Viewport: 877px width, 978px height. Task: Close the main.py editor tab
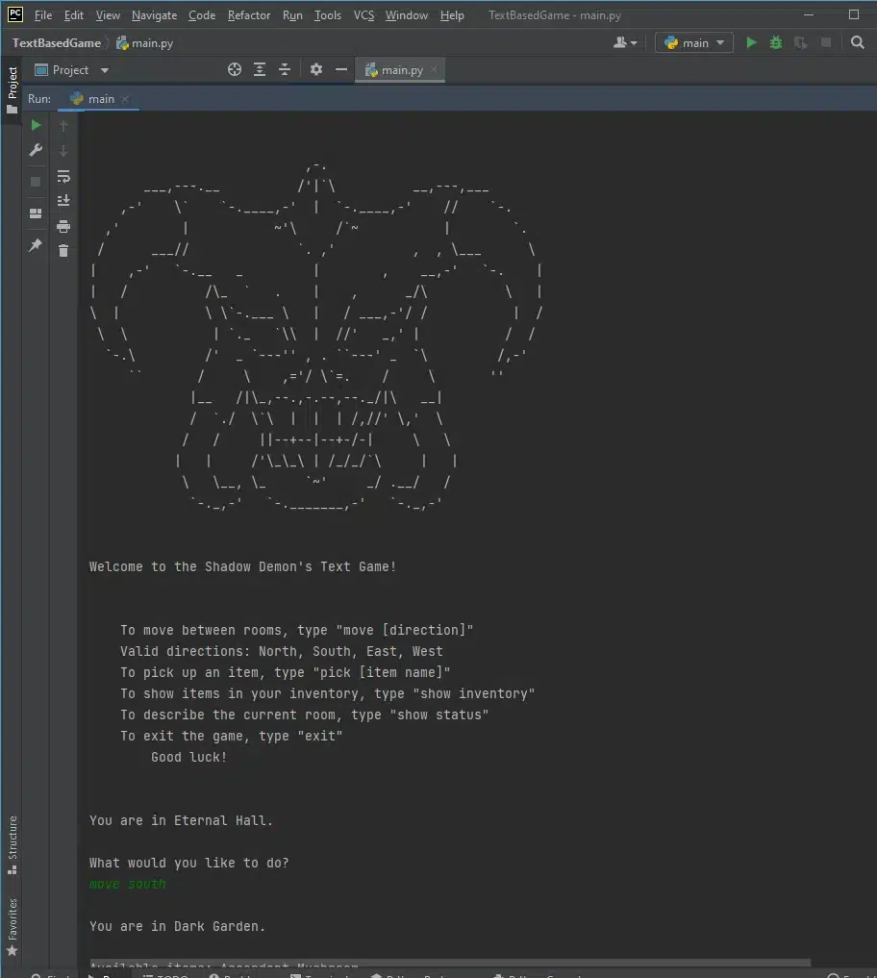(434, 70)
